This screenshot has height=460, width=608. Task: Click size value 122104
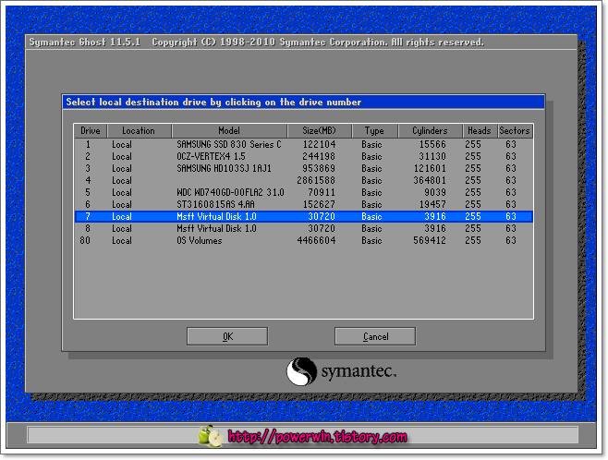319,144
